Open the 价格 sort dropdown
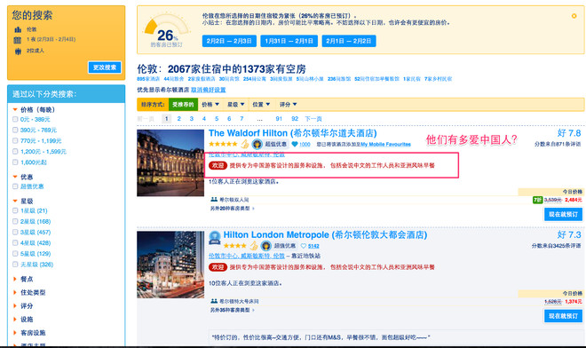The image size is (586, 348). (x=210, y=104)
